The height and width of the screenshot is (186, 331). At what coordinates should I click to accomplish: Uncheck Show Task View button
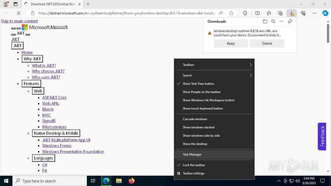coord(214,84)
